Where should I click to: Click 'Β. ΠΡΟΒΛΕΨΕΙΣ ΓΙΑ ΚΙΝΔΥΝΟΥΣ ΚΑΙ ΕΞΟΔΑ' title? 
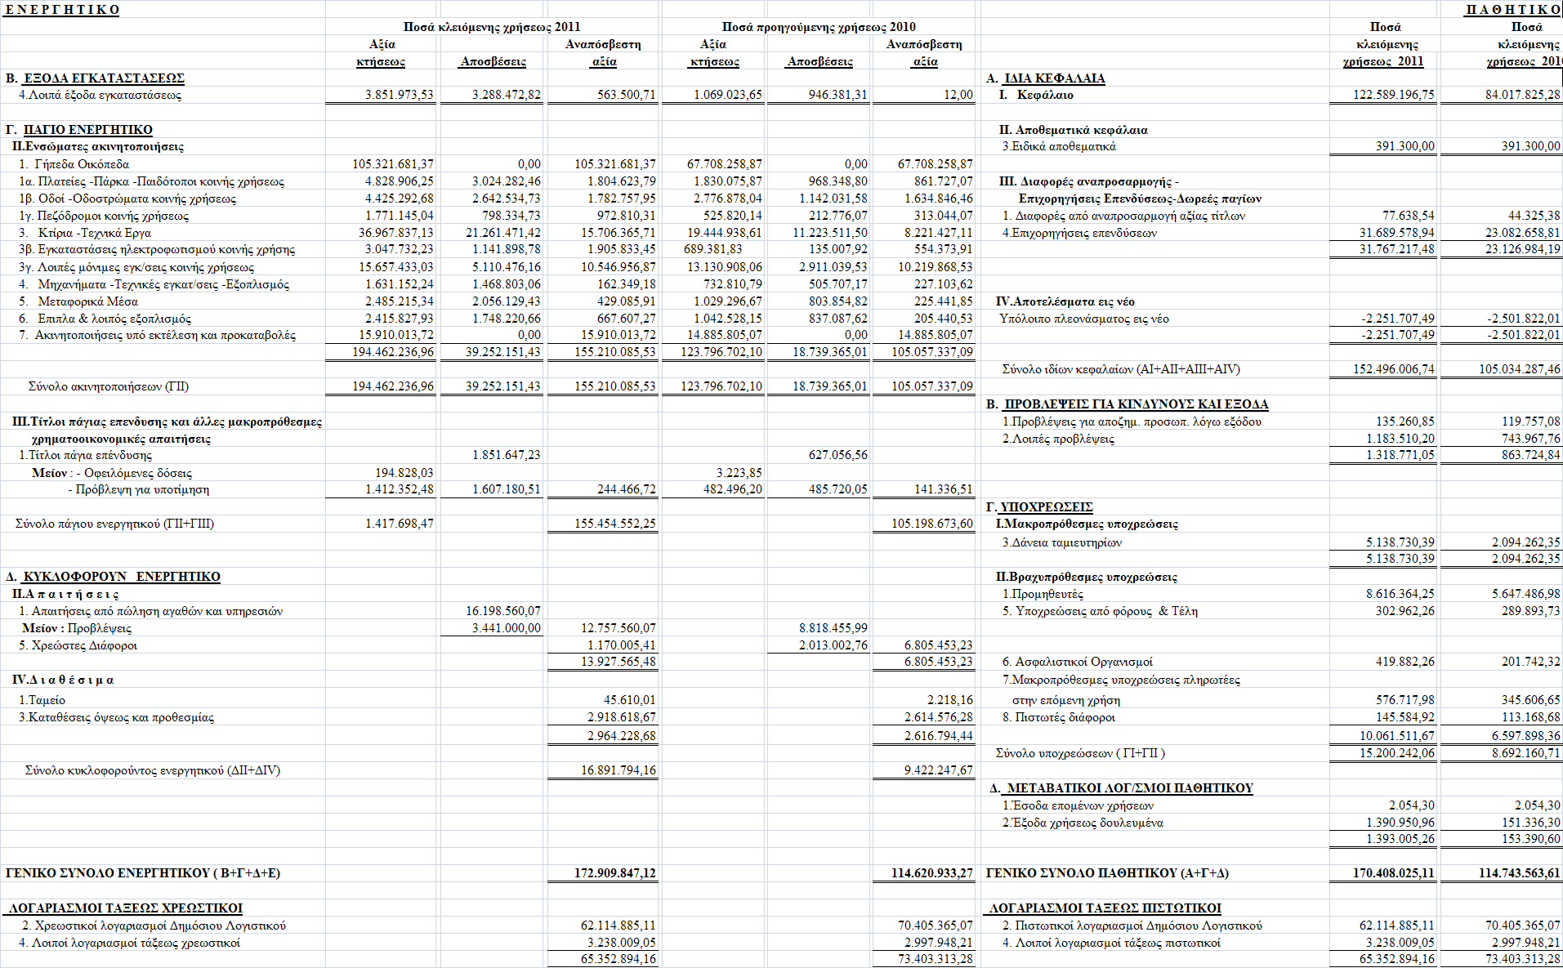(1128, 404)
